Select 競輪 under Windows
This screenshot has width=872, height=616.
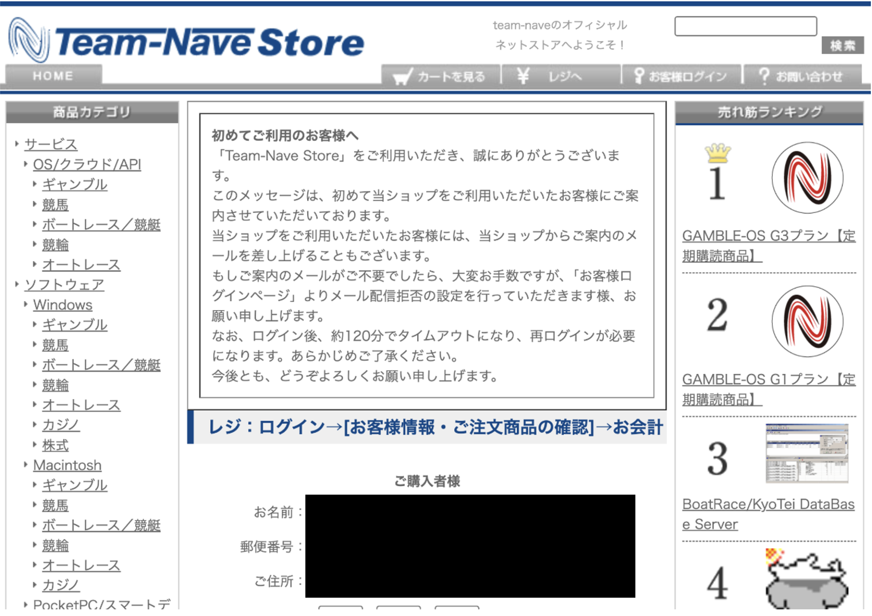(x=55, y=385)
